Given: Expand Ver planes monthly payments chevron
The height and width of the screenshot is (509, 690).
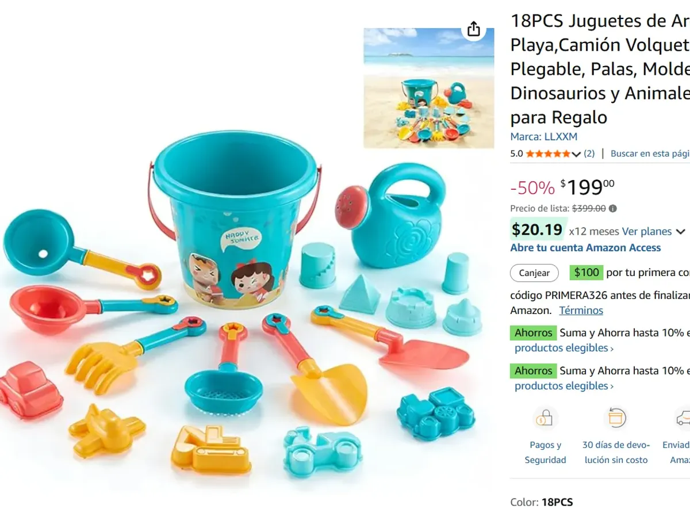Looking at the screenshot, I should click(x=680, y=232).
